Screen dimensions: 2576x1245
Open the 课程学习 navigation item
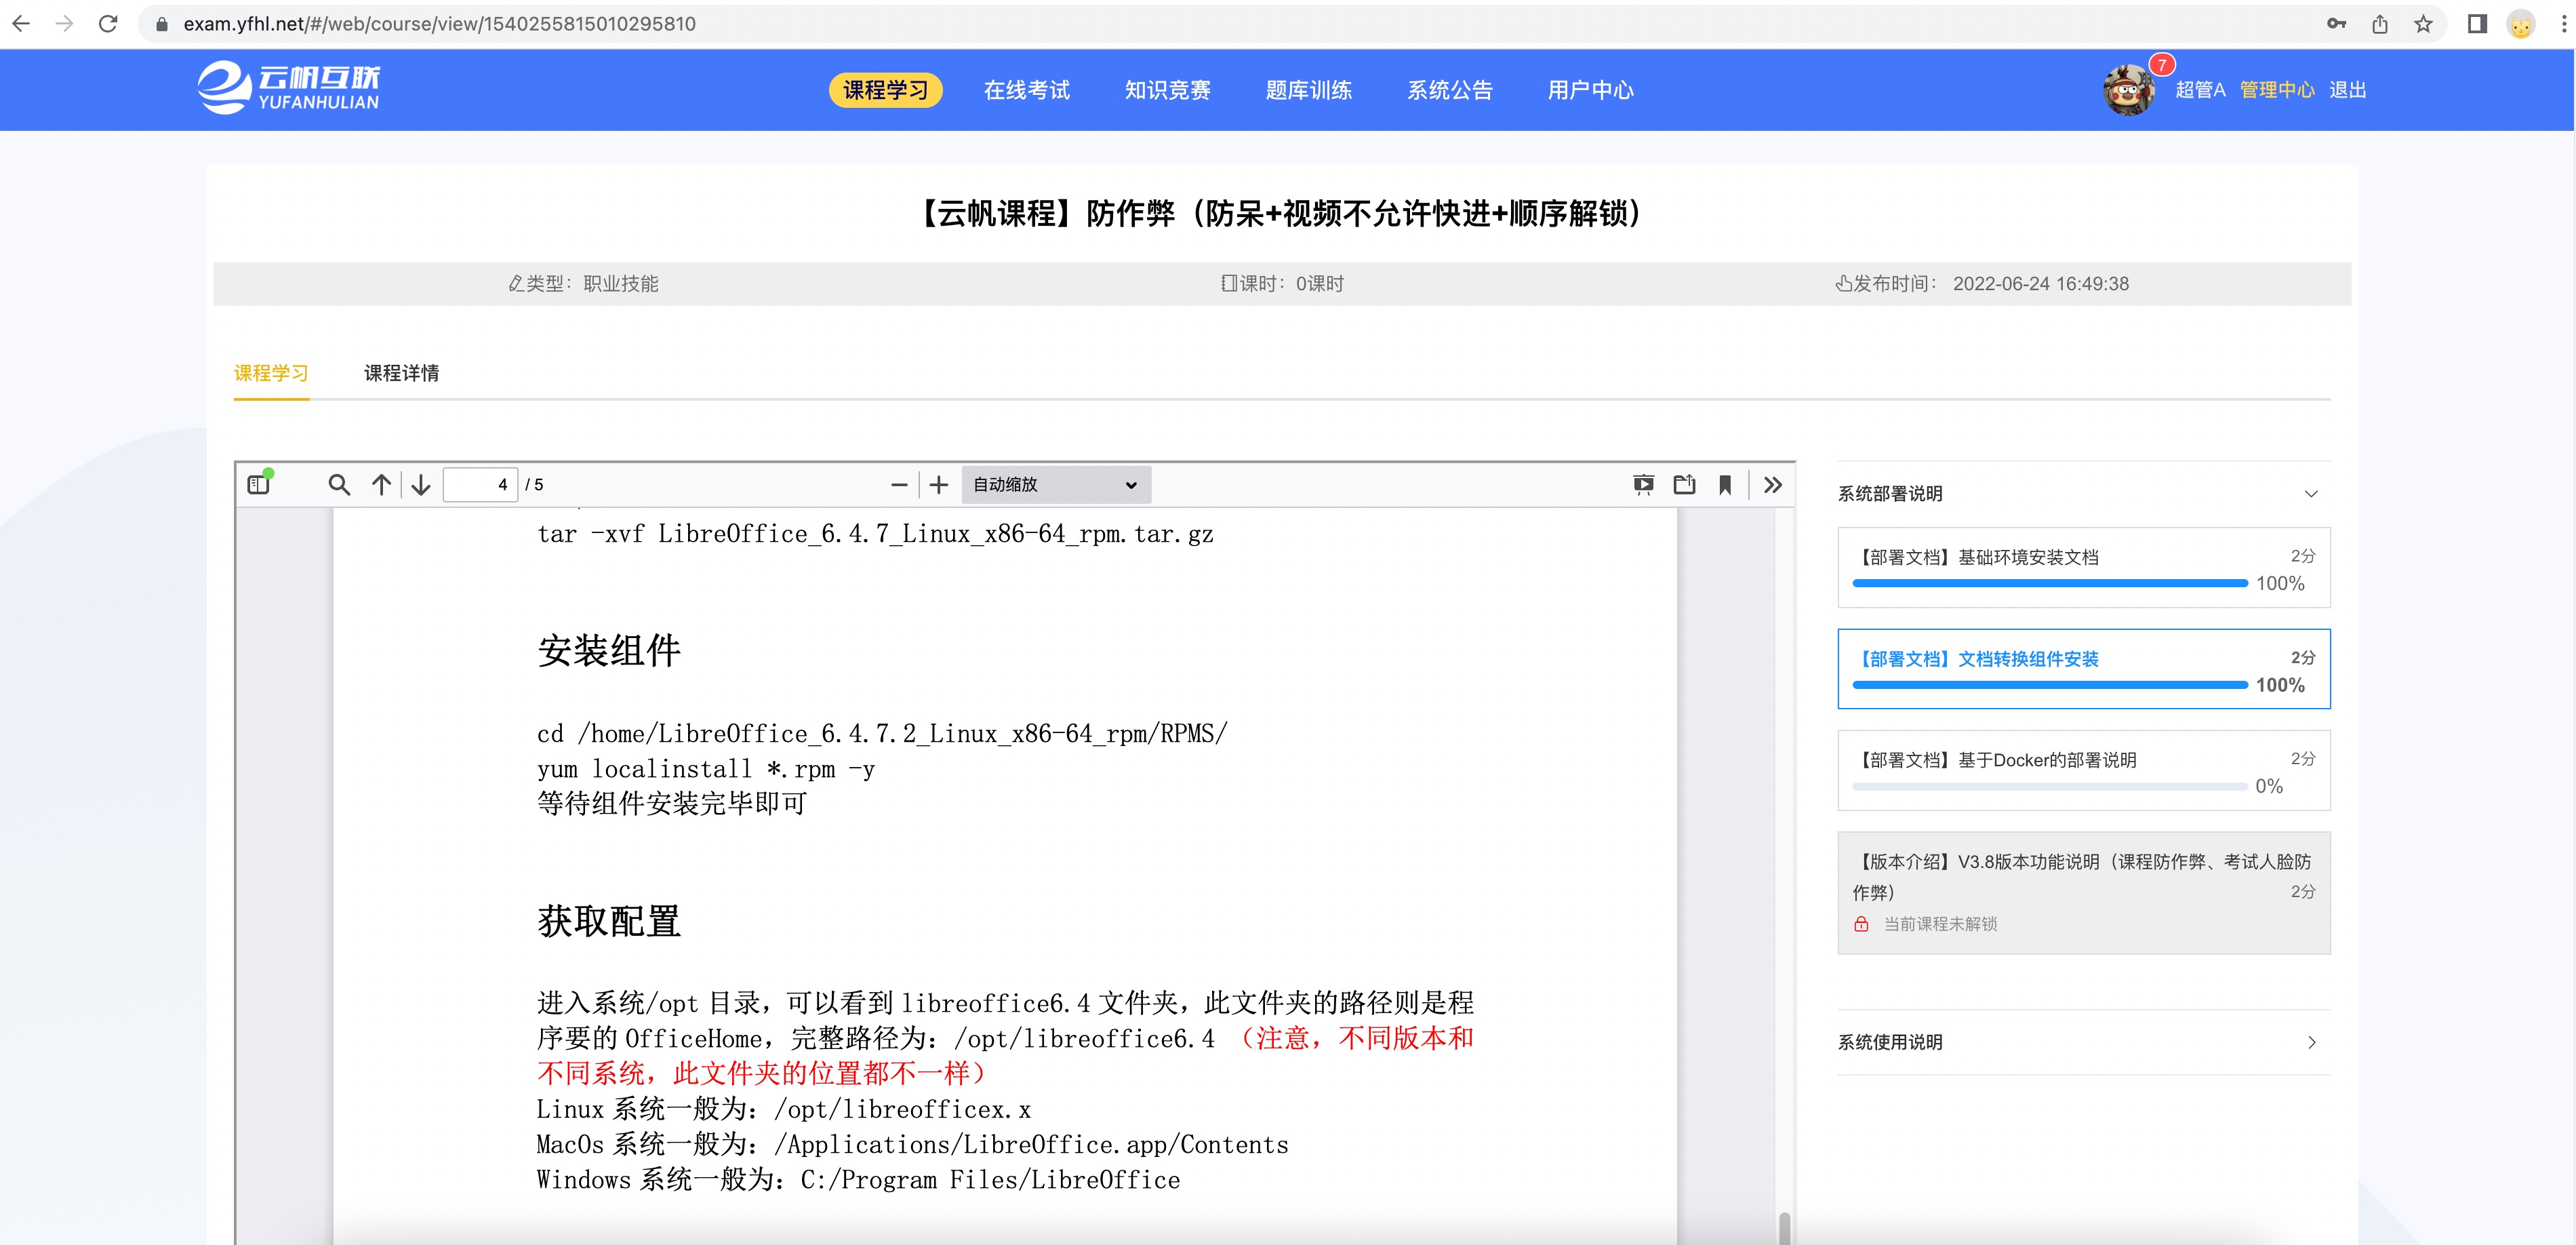885,90
